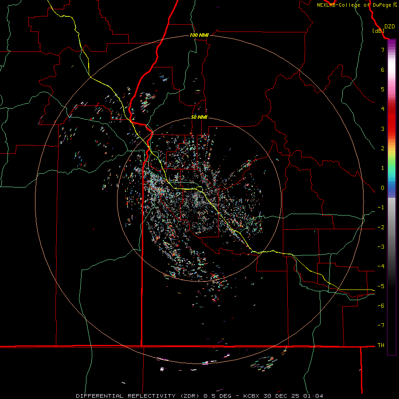This screenshot has height=399, width=399.
Task: Click the -7 dB colorbar tick label
Action: tap(381, 325)
